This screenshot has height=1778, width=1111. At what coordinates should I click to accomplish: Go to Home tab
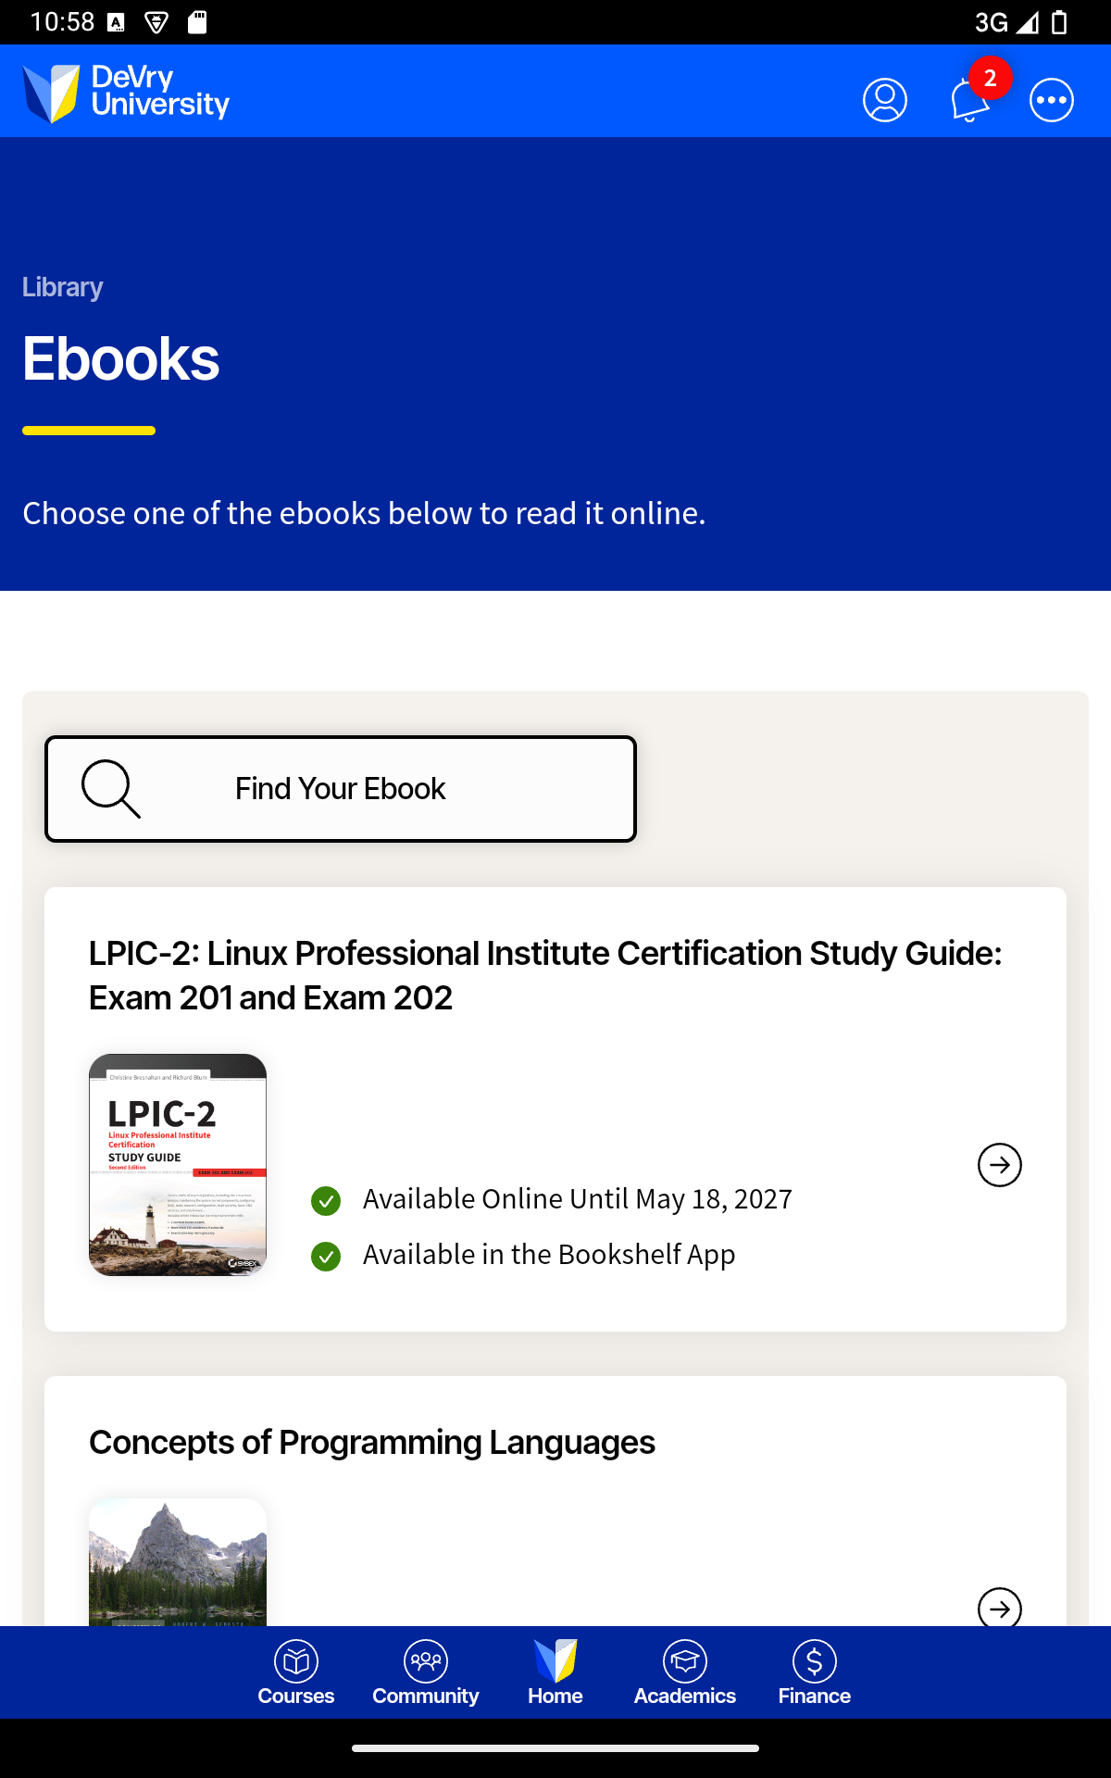tap(555, 1672)
